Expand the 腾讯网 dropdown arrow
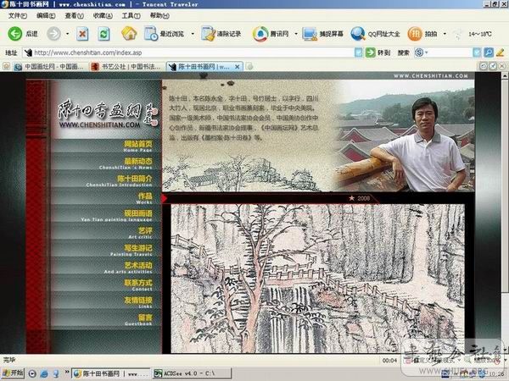Screen dimensions: 509x381 pos(296,34)
